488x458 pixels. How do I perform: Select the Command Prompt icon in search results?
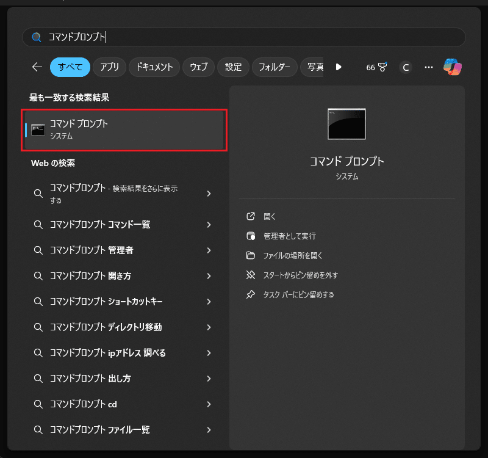pos(38,128)
